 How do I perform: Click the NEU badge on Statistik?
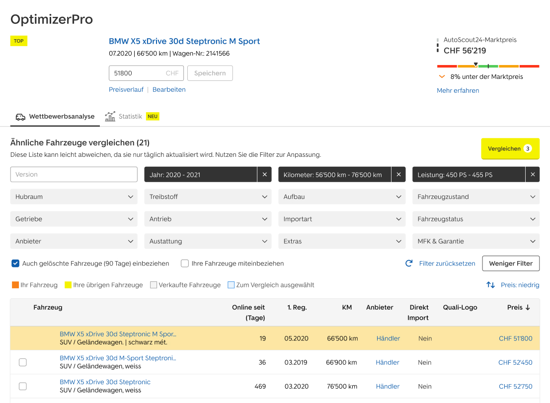click(x=153, y=116)
